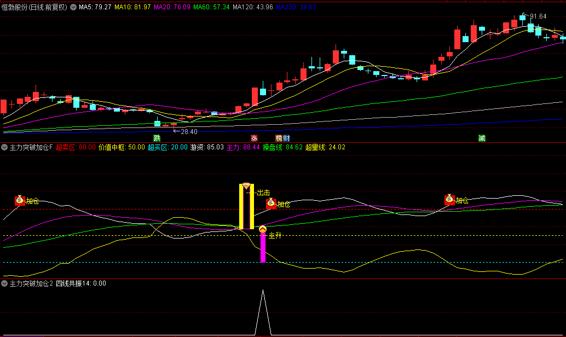Click the middle 加仓 money bag icon
The width and height of the screenshot is (566, 337).
(x=272, y=204)
